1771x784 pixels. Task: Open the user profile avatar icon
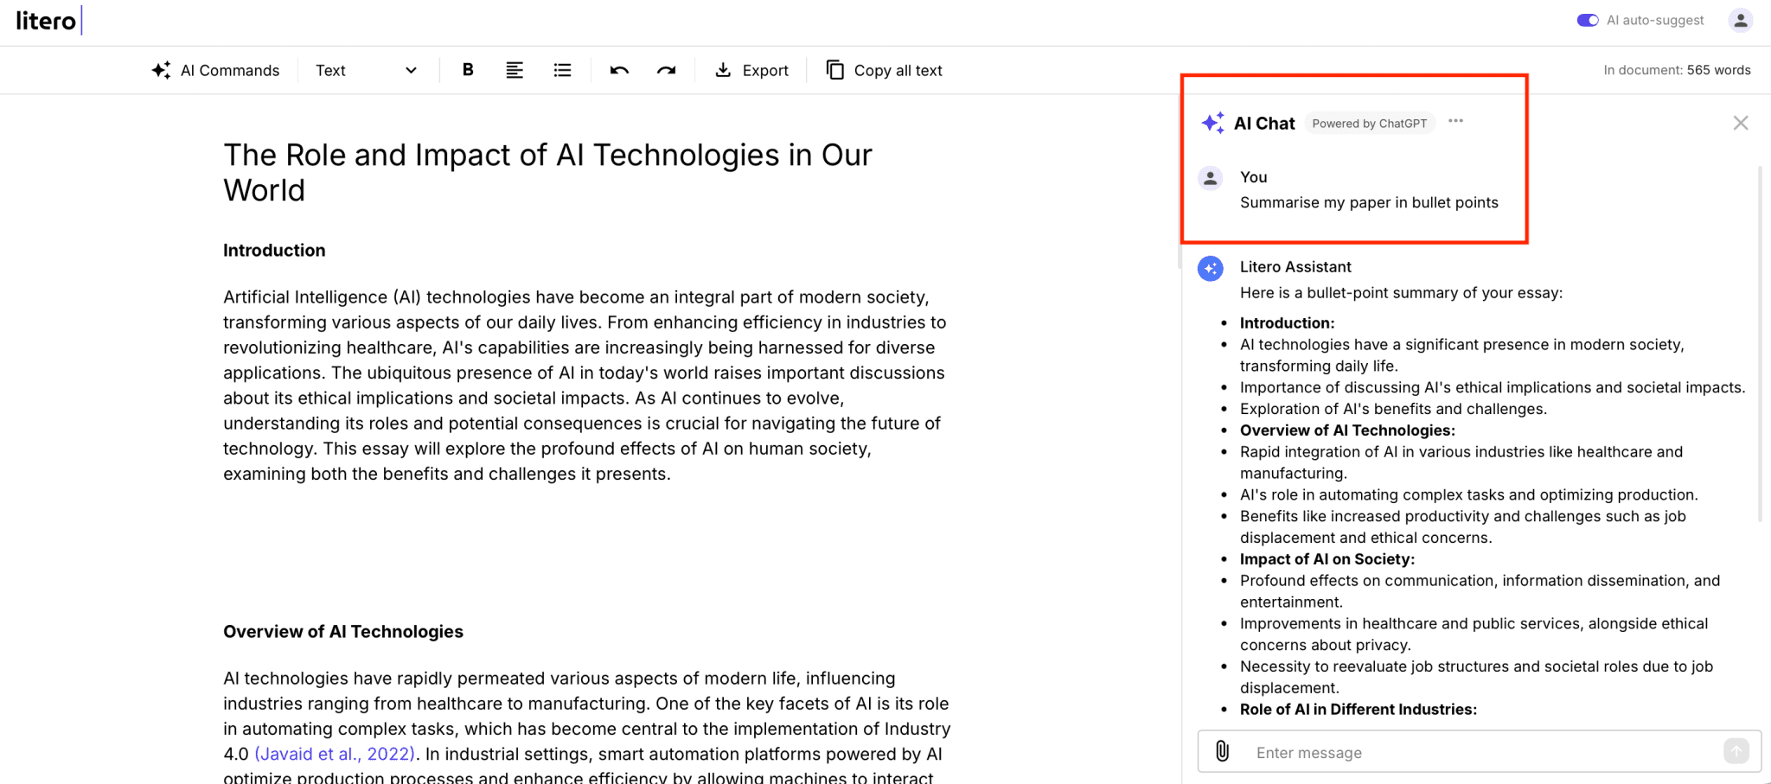[x=1740, y=20]
